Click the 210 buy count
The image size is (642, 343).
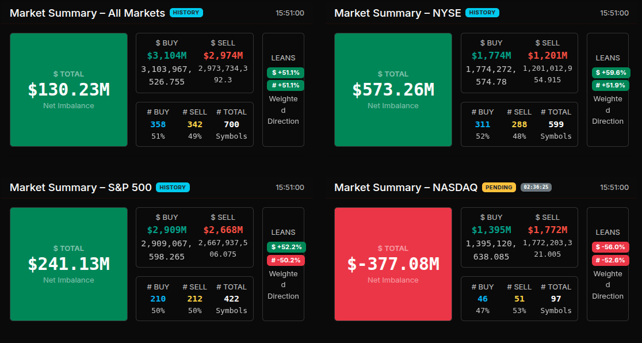point(158,299)
